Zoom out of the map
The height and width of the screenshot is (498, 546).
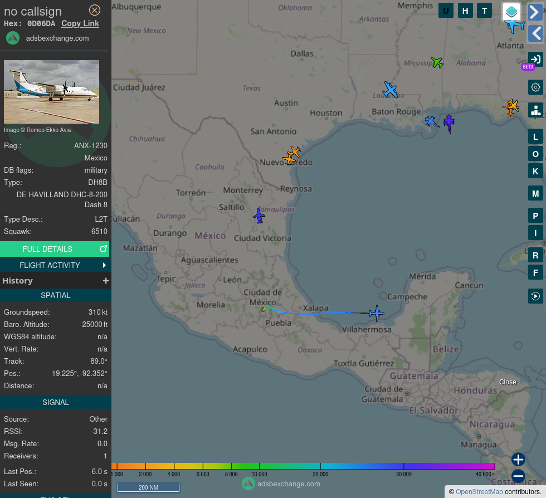coord(518,476)
